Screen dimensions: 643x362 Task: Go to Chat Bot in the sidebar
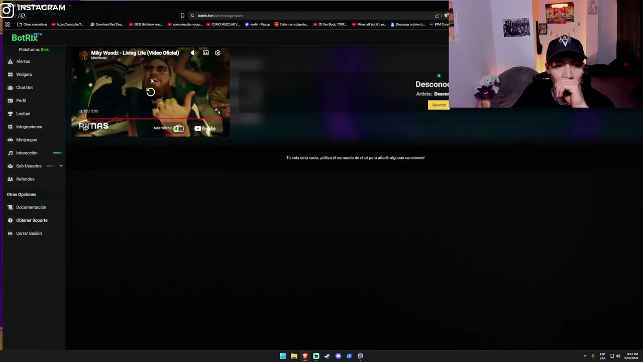pyautogui.click(x=24, y=87)
